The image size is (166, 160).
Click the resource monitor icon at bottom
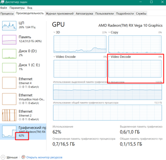tap(24, 157)
